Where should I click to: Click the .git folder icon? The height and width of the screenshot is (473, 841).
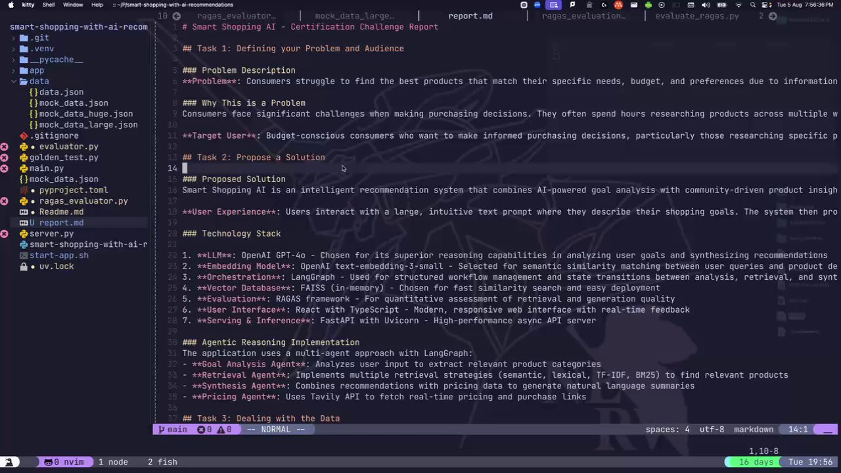[x=24, y=38]
